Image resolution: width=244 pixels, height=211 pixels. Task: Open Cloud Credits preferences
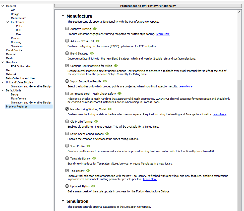point(14,50)
